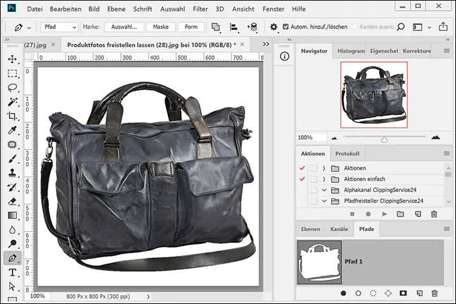Switch to the Ebenen tab
The height and width of the screenshot is (304, 456).
tap(310, 229)
